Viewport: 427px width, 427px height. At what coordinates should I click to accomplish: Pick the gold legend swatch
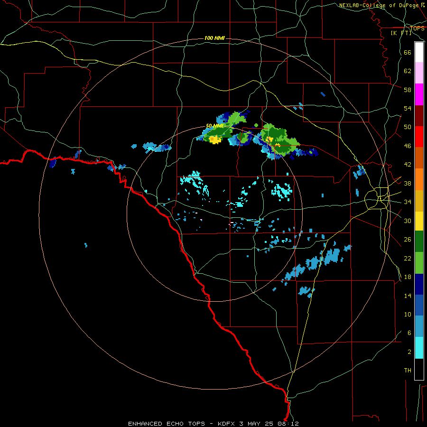tap(419, 201)
